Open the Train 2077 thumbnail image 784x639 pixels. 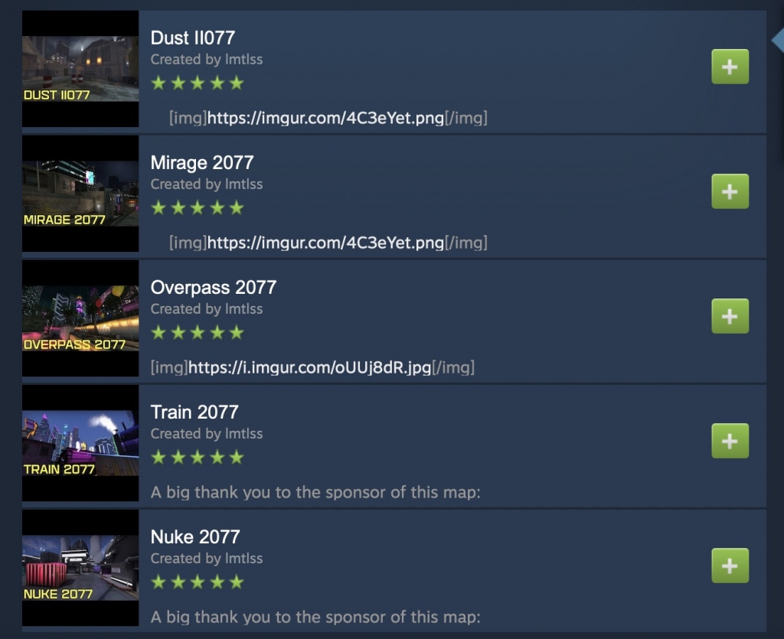tap(80, 443)
